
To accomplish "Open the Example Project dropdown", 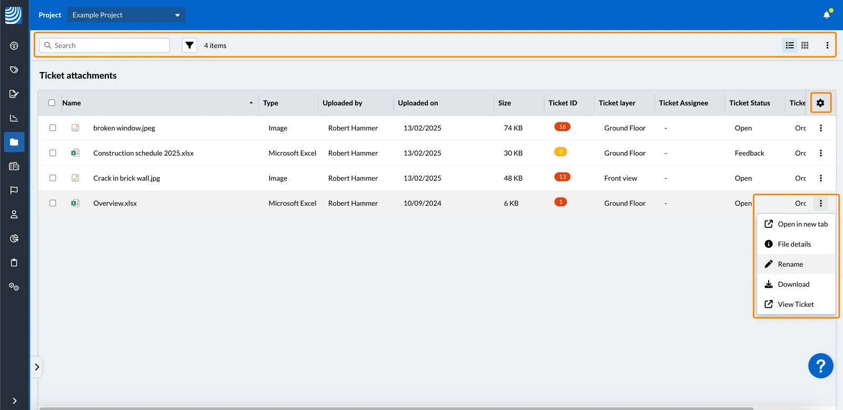I will click(x=126, y=15).
